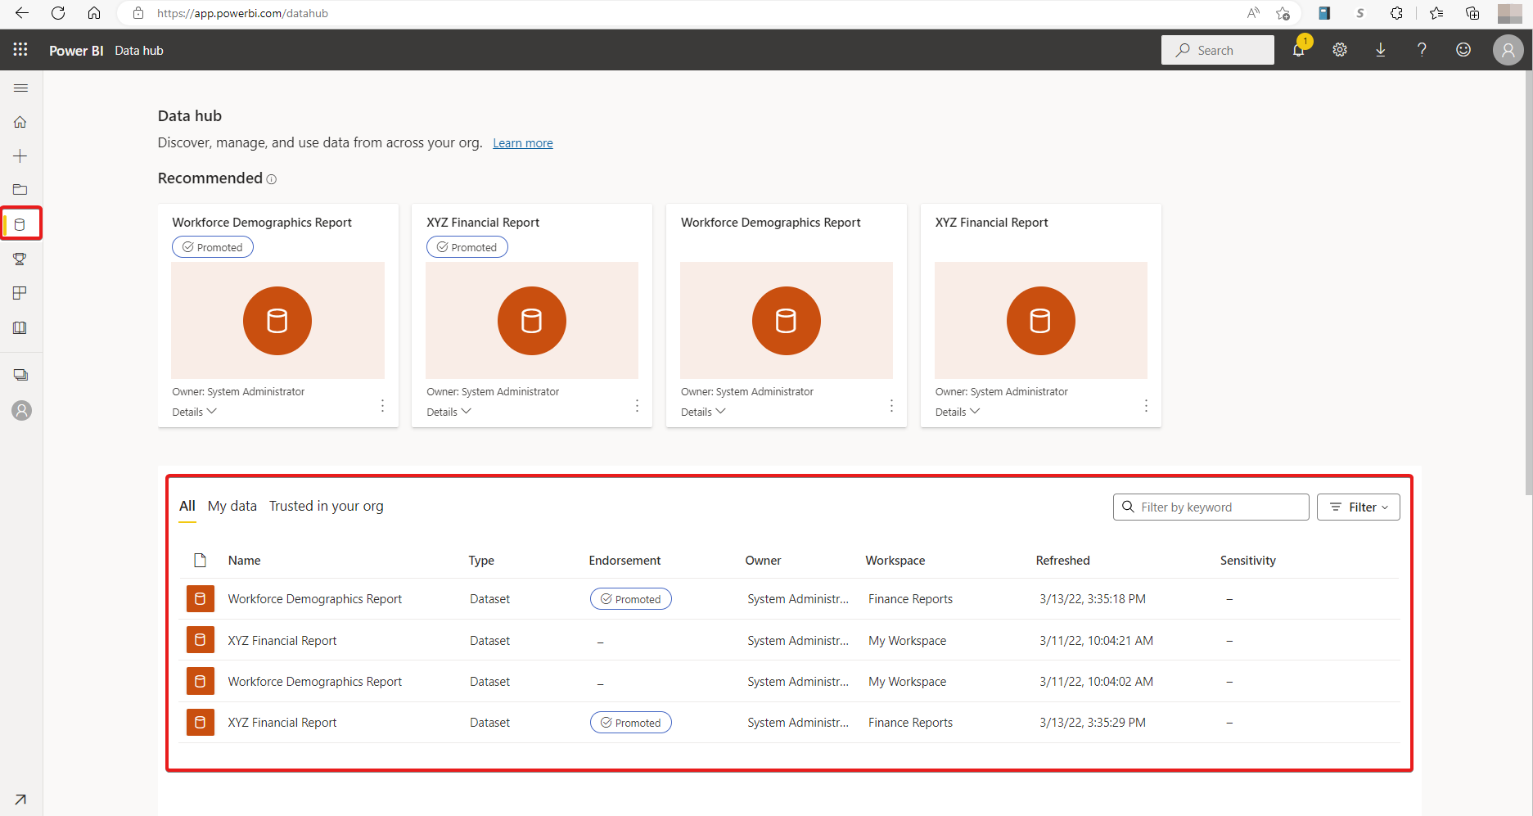Screen dimensions: 1533x816
Task: Open more options on unpromoted Workforce Demographics card
Action: [891, 405]
